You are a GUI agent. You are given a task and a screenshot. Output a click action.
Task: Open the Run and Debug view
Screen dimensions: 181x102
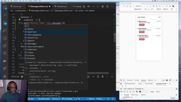pyautogui.click(x=5, y=30)
